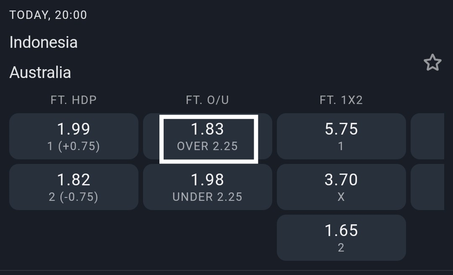Select Australia -0.75 handicap at 1.82
The image size is (453, 275).
74,187
